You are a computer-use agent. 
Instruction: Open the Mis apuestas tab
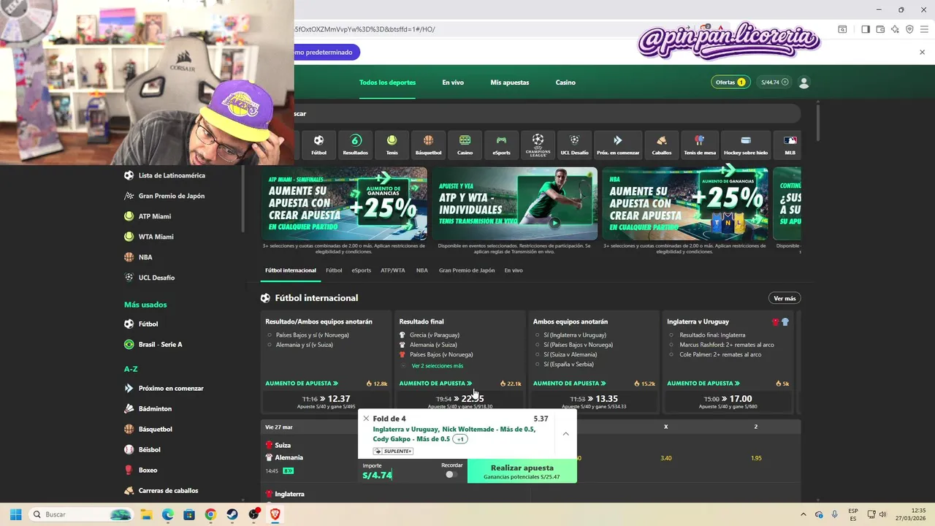[510, 83]
